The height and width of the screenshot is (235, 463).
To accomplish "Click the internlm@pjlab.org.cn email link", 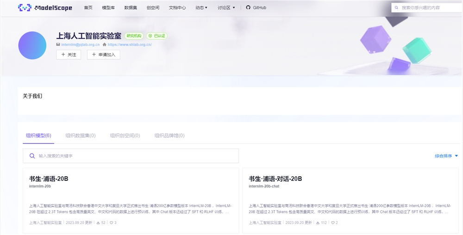I will click(80, 44).
